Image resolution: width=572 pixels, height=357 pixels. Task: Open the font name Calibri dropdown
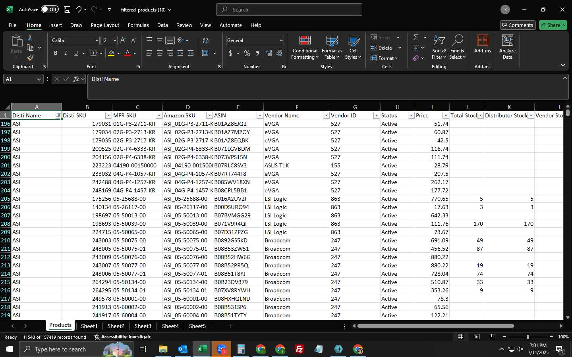coord(97,40)
